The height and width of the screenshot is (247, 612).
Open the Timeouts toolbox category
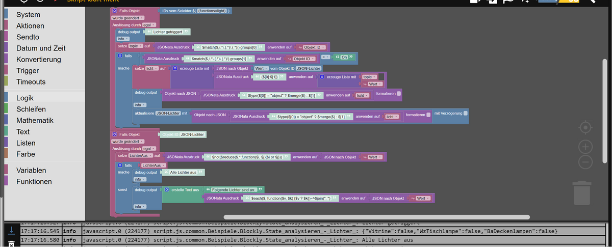31,82
